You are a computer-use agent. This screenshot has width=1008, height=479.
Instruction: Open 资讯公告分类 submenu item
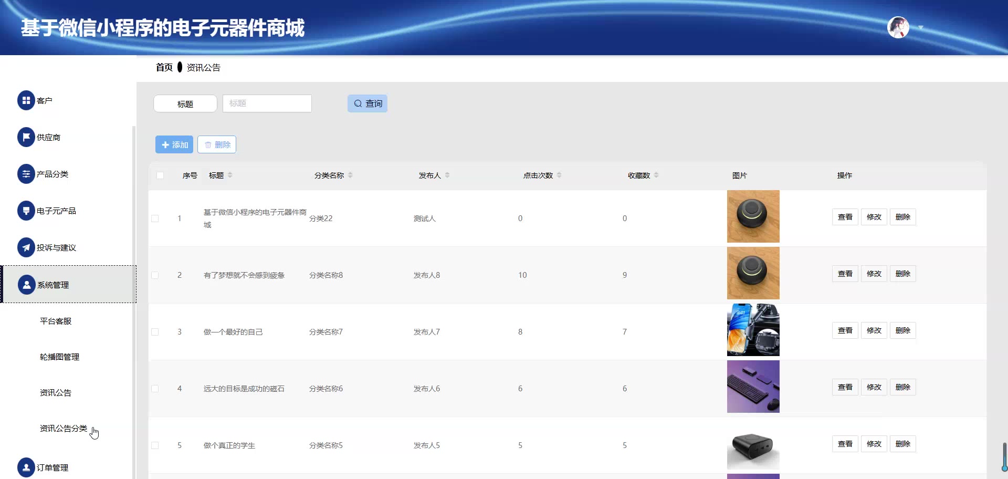pyautogui.click(x=64, y=429)
